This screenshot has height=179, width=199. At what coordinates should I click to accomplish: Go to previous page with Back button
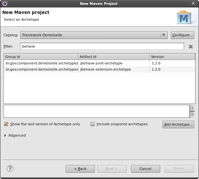pos(80,169)
